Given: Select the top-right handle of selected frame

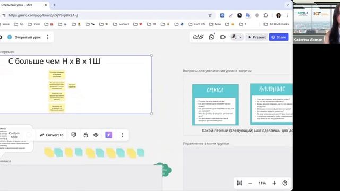Looking at the screenshot, I should (x=151, y=55).
